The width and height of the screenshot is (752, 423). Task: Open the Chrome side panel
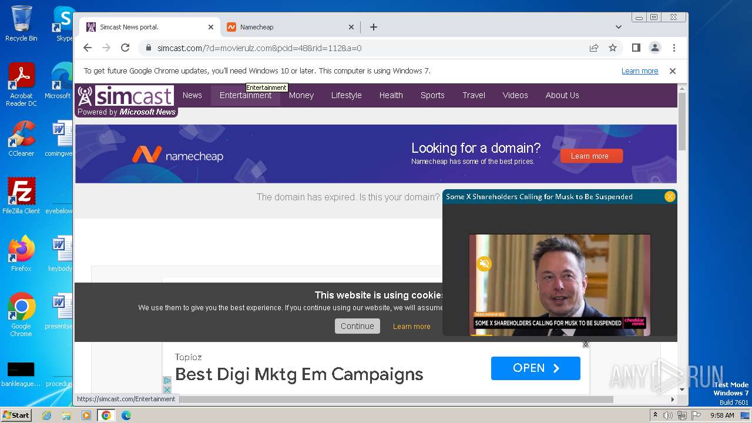pyautogui.click(x=636, y=48)
